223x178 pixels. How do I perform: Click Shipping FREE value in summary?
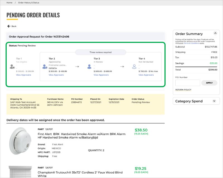(214, 52)
